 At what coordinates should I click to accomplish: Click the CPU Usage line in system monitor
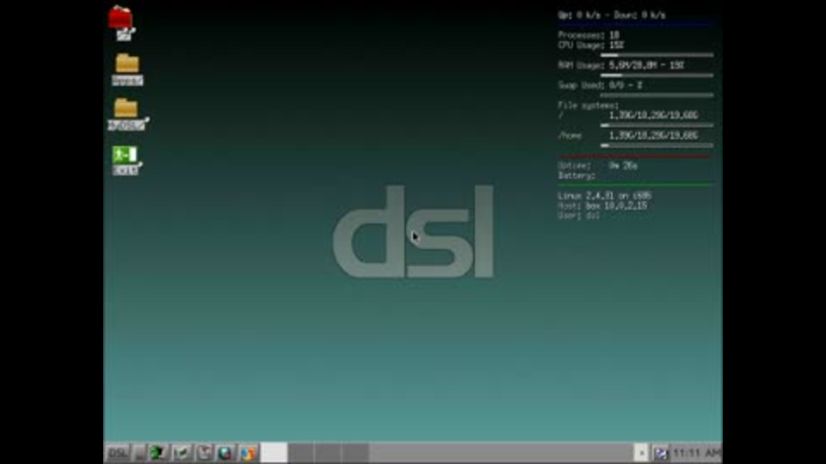coord(591,46)
